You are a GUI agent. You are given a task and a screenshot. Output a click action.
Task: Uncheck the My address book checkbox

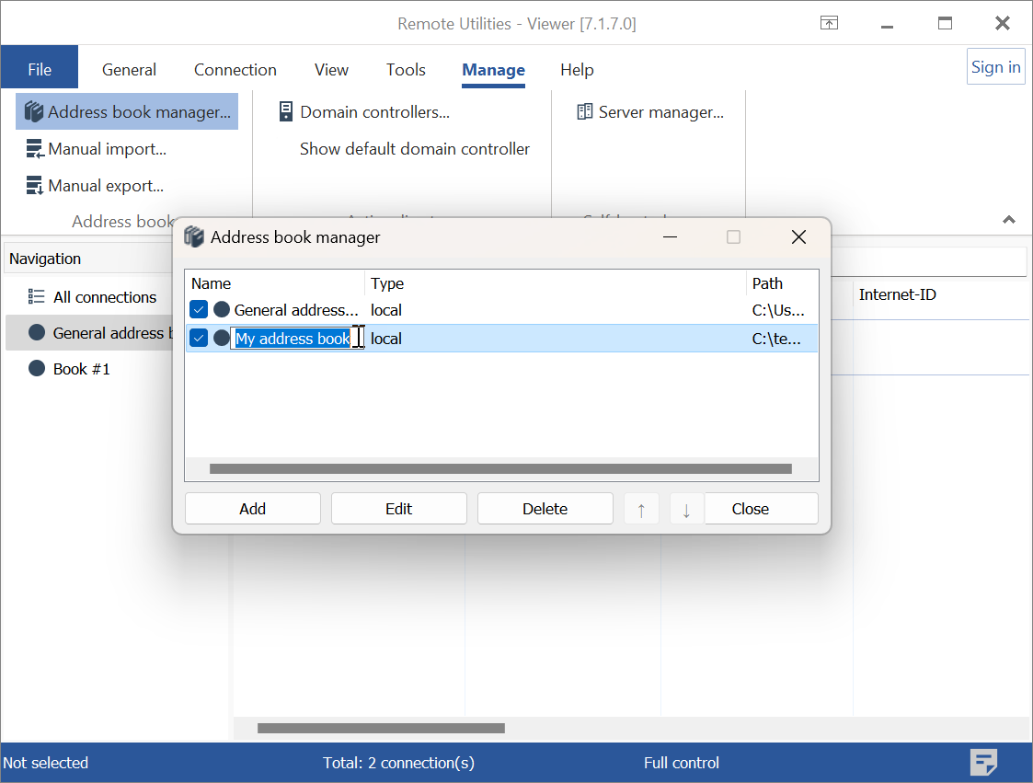coord(199,339)
